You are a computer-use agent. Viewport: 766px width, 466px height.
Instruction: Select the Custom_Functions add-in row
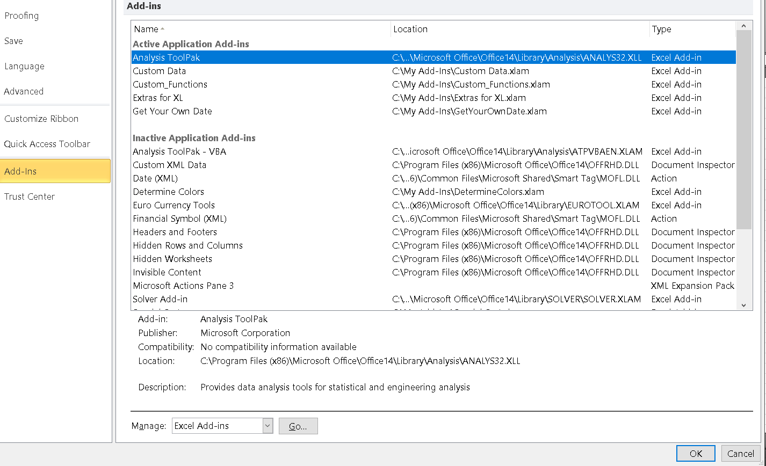click(x=433, y=84)
